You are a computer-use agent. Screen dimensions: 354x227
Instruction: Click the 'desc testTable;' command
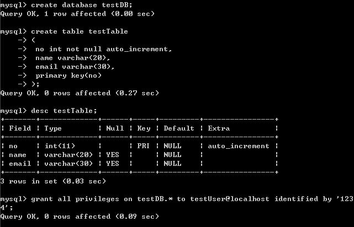tap(64, 111)
